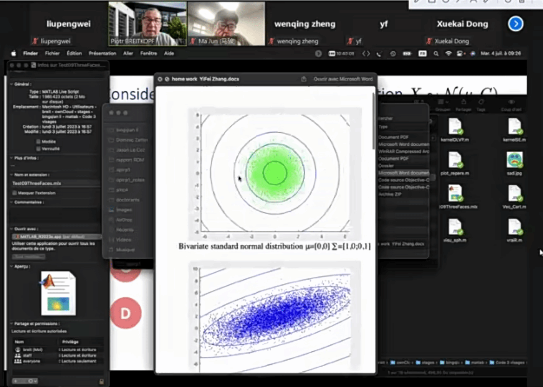Collapse the Partage et permissions section
The height and width of the screenshot is (387, 543).
point(12,324)
